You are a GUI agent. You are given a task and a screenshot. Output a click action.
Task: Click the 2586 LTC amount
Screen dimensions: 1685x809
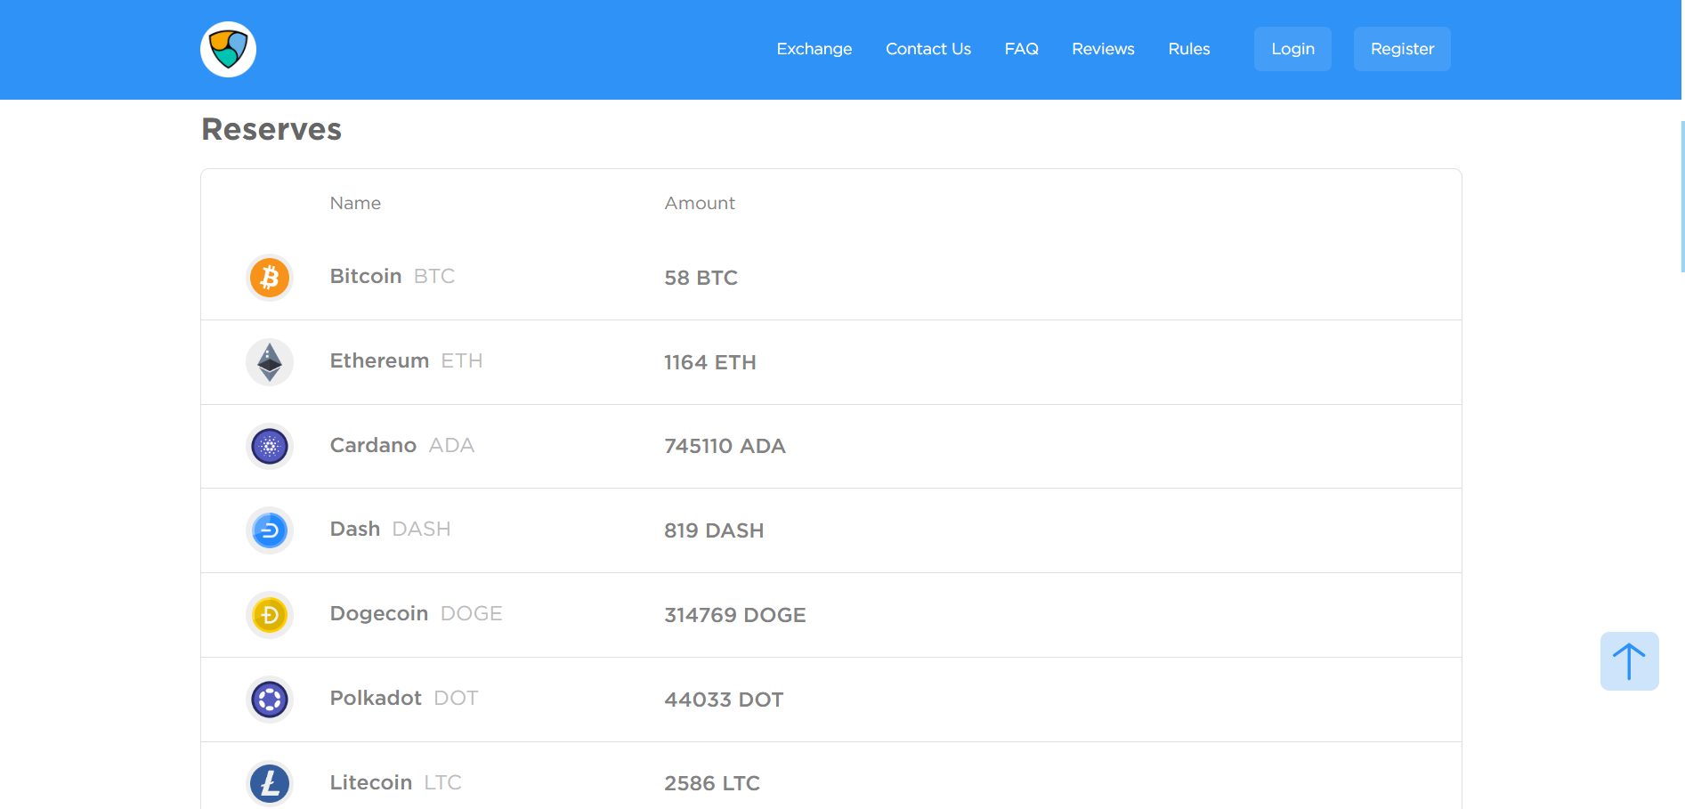coord(712,783)
